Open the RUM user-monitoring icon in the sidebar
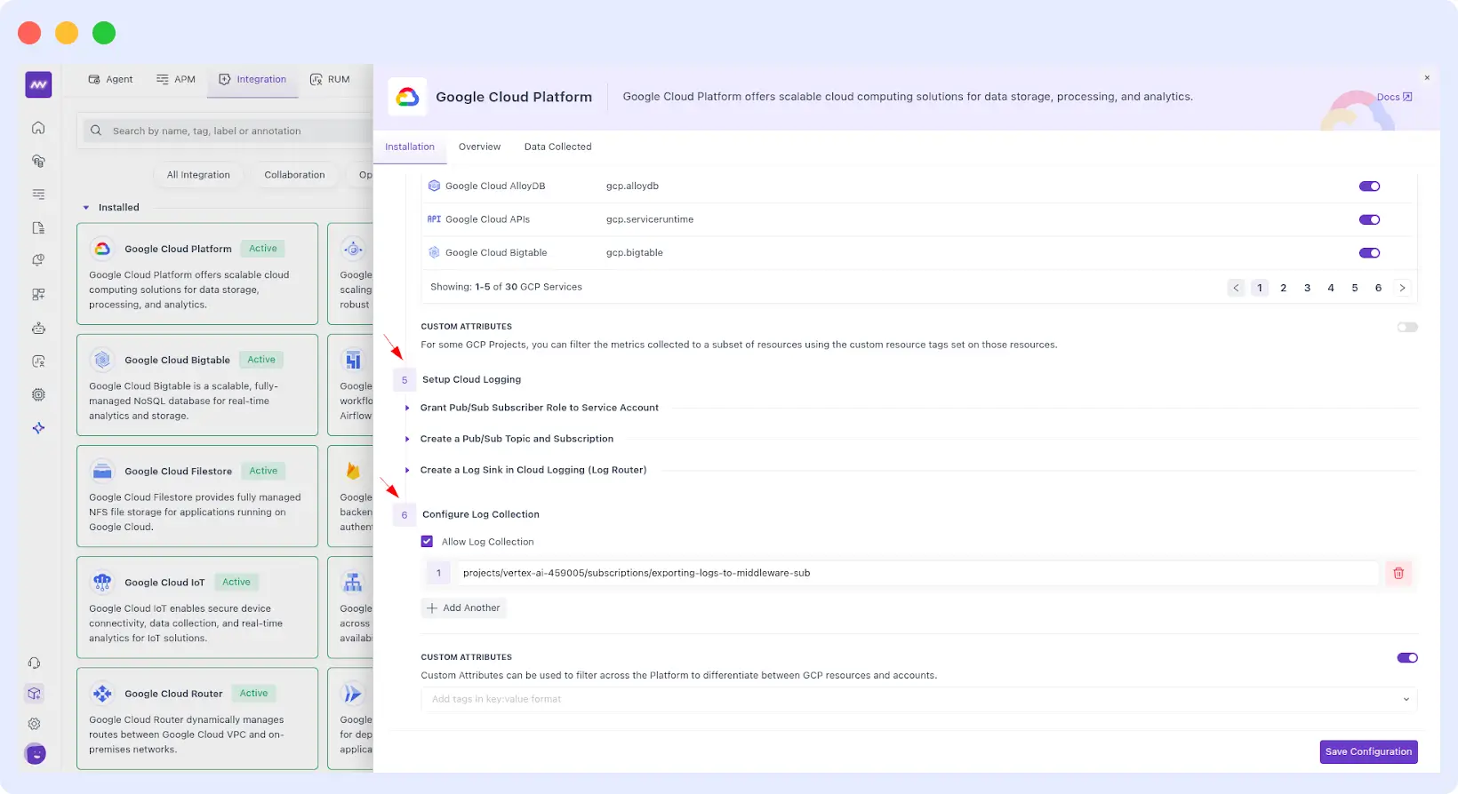This screenshot has width=1458, height=794. click(x=38, y=361)
